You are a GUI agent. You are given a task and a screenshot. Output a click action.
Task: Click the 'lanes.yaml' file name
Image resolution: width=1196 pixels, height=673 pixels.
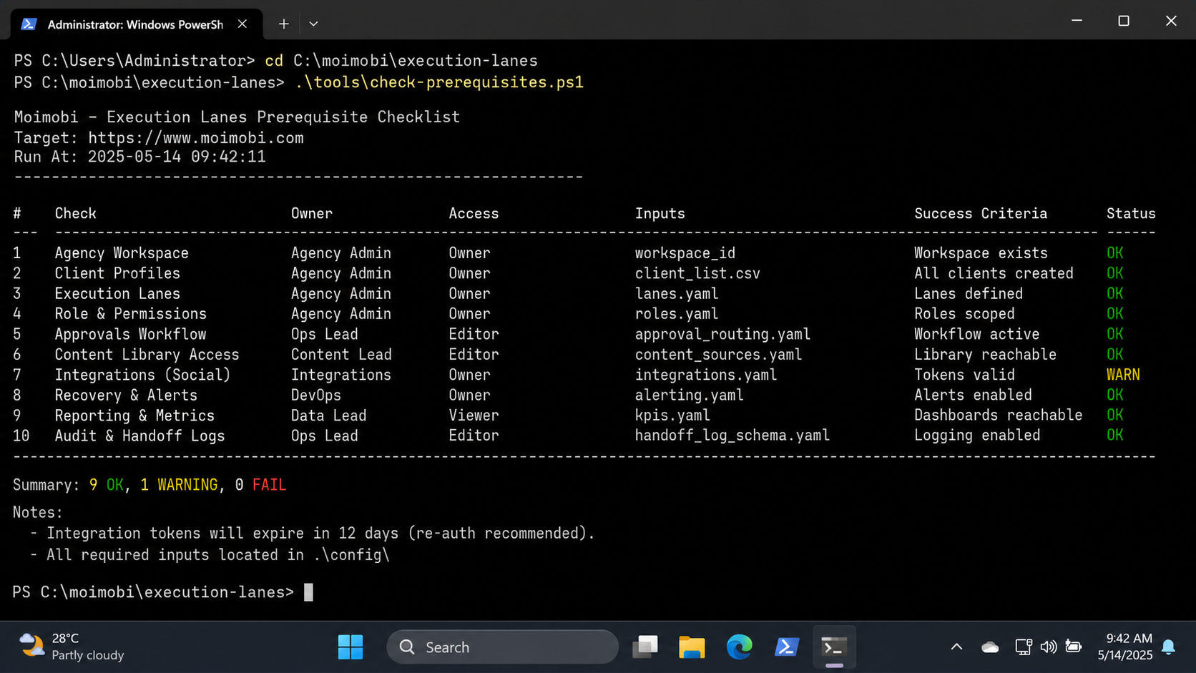click(677, 294)
